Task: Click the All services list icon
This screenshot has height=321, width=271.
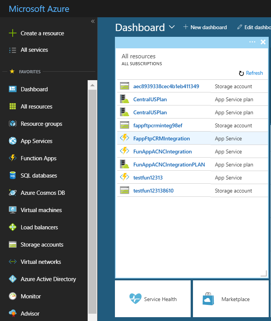Action: pos(13,50)
